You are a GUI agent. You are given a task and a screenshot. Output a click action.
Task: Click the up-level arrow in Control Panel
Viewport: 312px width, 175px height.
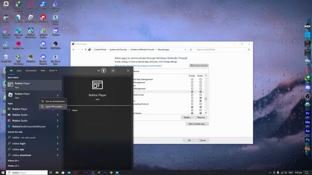[86, 50]
